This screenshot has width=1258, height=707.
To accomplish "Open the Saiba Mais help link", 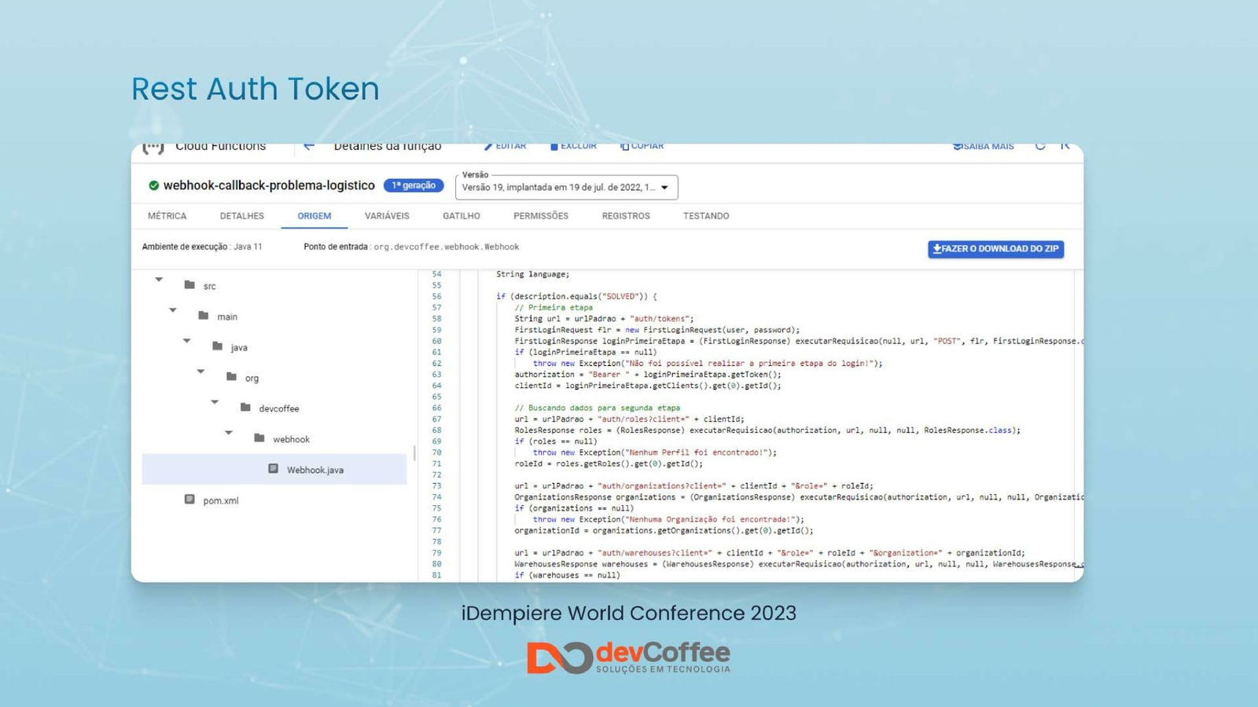I will click(x=983, y=147).
